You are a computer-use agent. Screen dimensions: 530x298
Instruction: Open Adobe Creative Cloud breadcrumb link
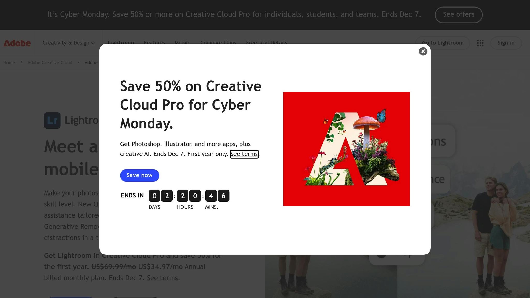click(x=50, y=63)
